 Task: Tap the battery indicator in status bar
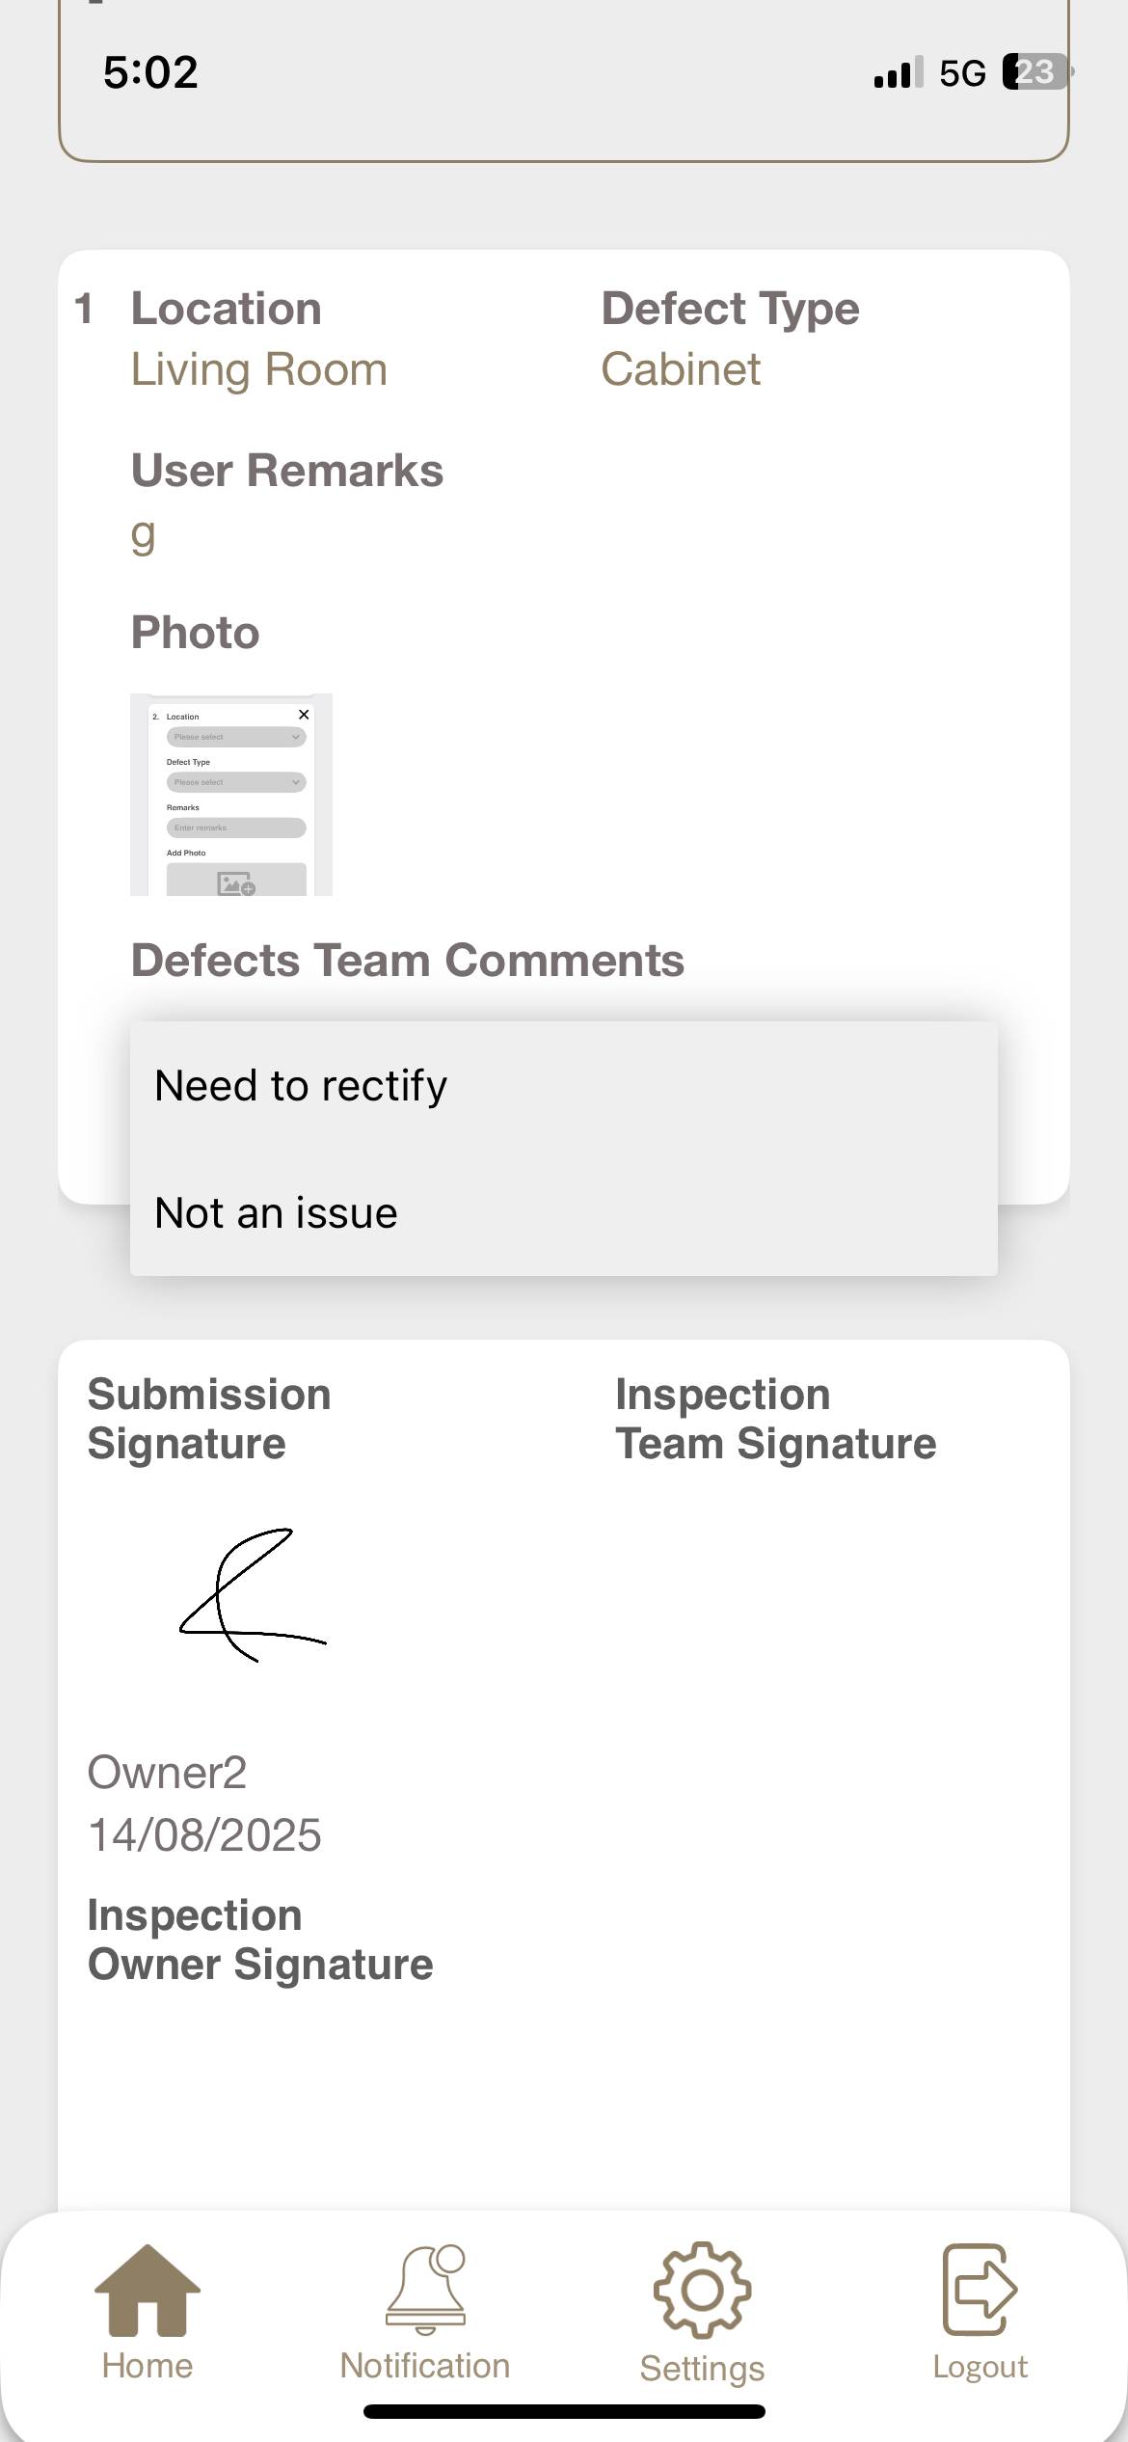(x=1035, y=72)
